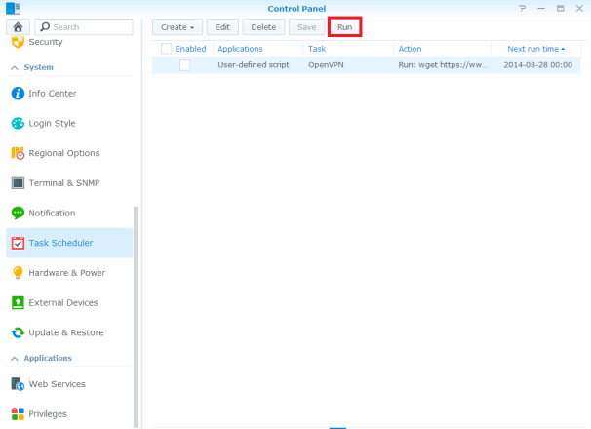Click the Home icon button
Viewport: 591px width, 429px height.
point(18,27)
